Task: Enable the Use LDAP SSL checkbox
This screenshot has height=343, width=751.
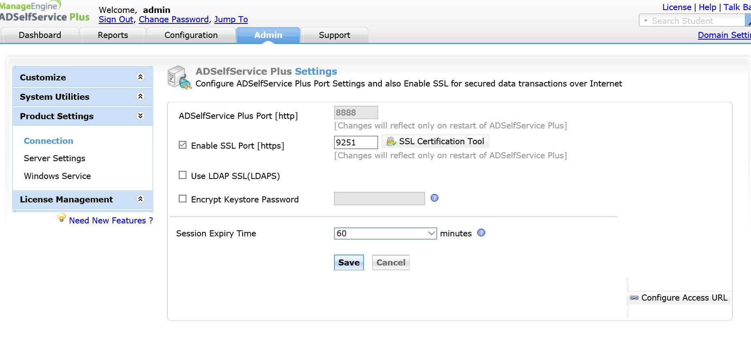Action: click(x=183, y=175)
